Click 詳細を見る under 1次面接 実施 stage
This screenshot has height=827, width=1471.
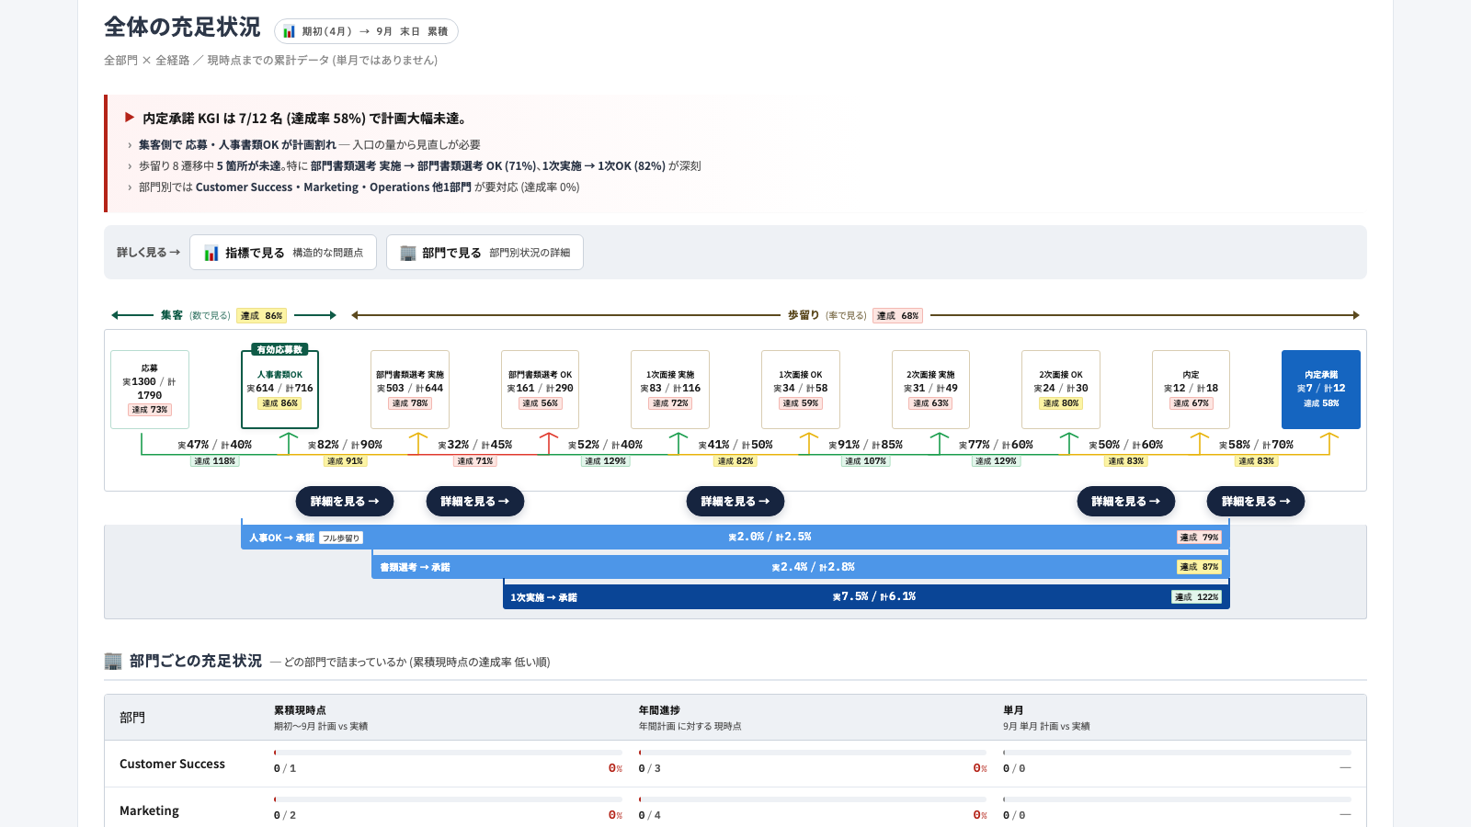[x=735, y=502]
